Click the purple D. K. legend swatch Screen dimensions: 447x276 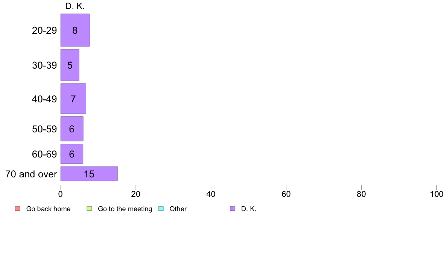[233, 208]
